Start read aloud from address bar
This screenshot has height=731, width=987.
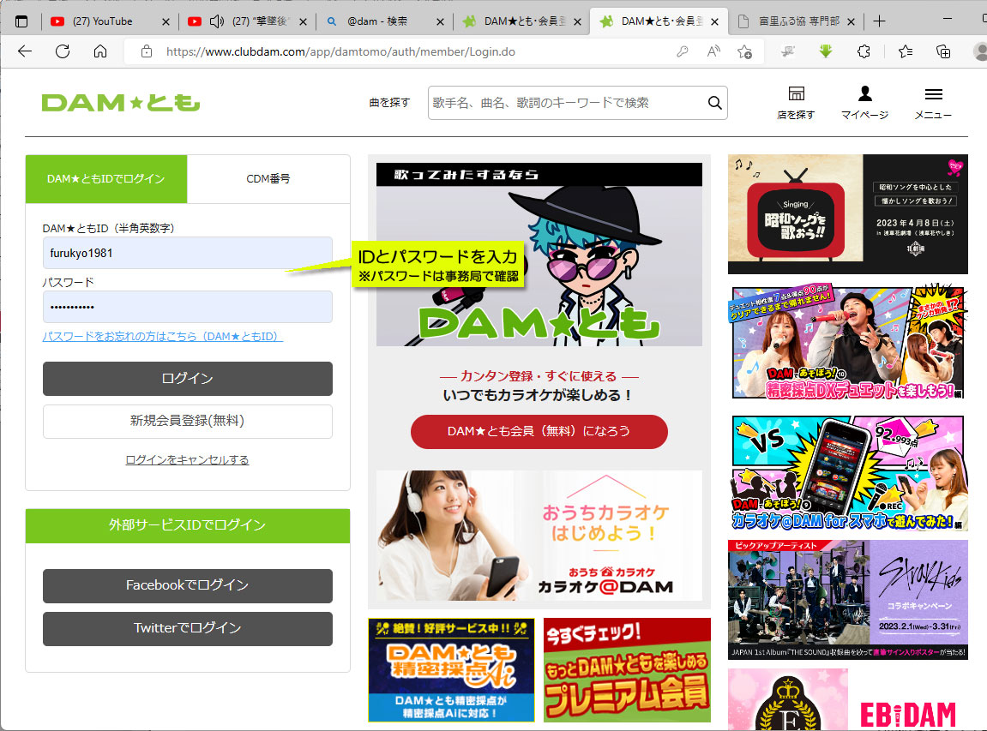pos(713,51)
